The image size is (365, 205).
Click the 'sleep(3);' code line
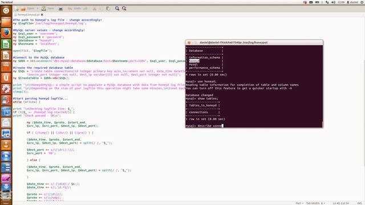coord(21,92)
